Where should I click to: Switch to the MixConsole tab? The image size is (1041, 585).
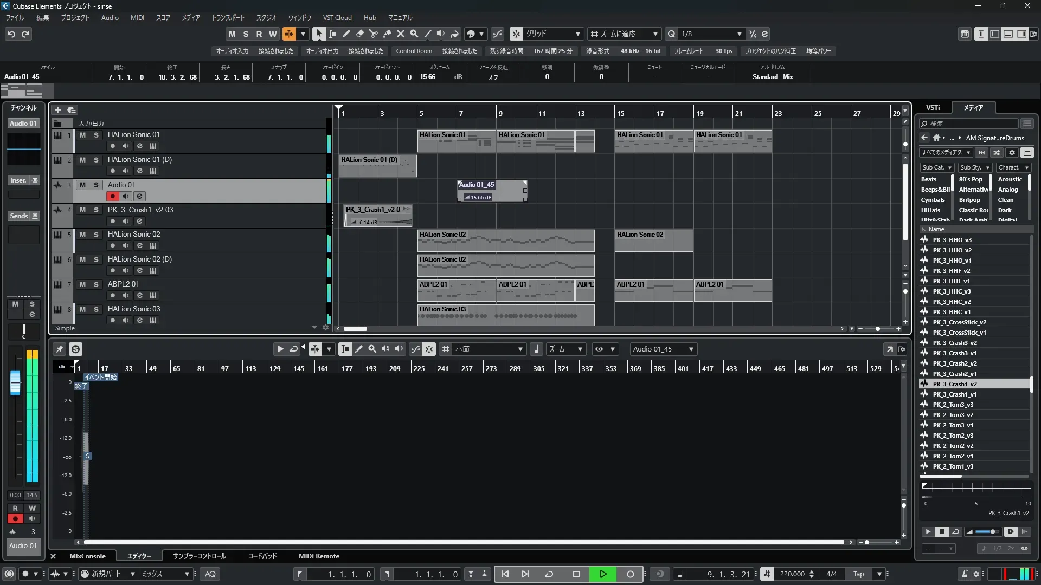pos(87,556)
